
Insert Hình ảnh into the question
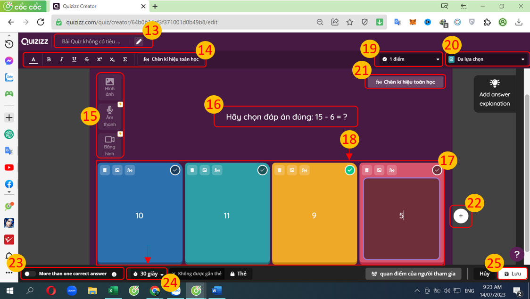coord(109,86)
